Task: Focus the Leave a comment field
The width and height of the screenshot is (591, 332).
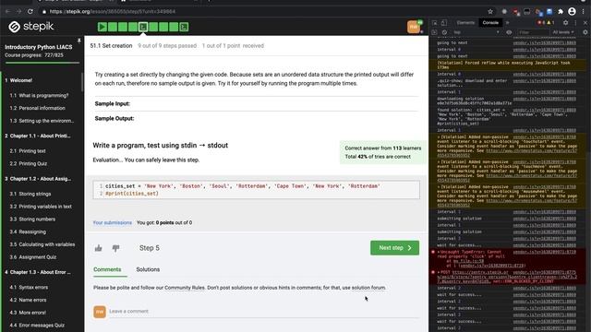Action: (x=263, y=312)
